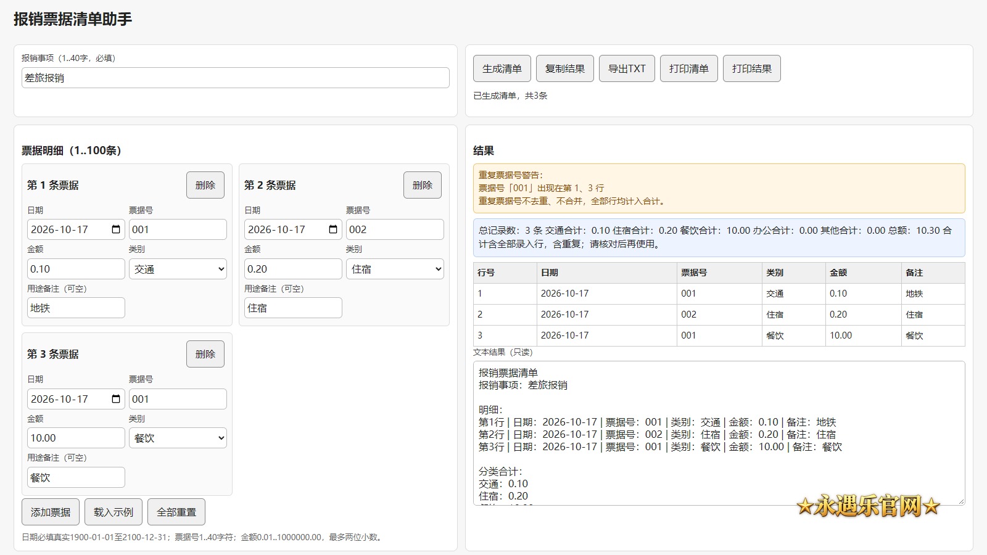Screen dimensions: 987x555
Task: Select the 金额 column header in results table
Action: 863,273
